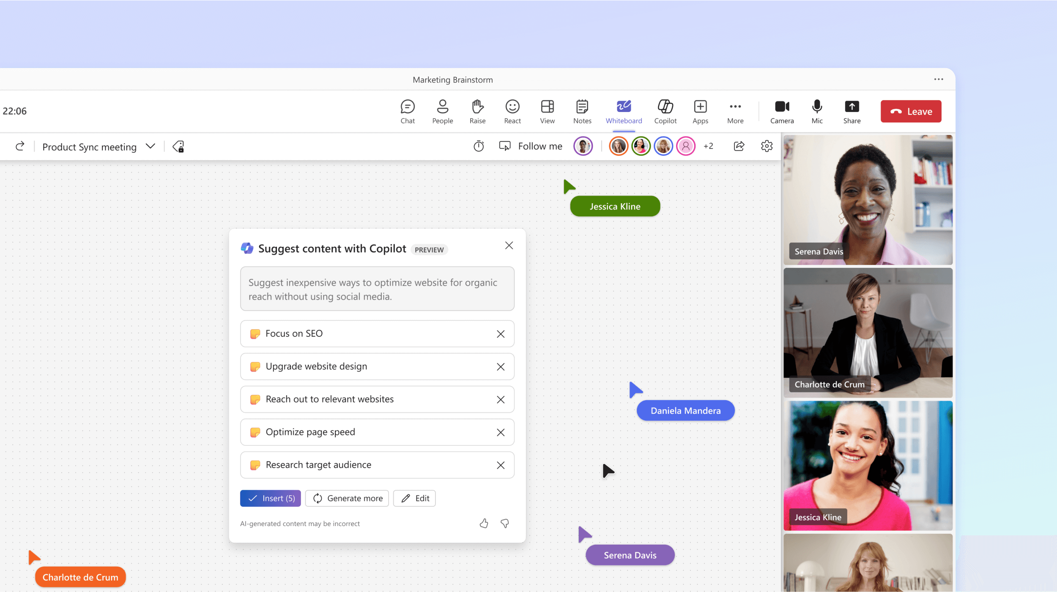
Task: Click the Edit suggestion button
Action: 416,499
